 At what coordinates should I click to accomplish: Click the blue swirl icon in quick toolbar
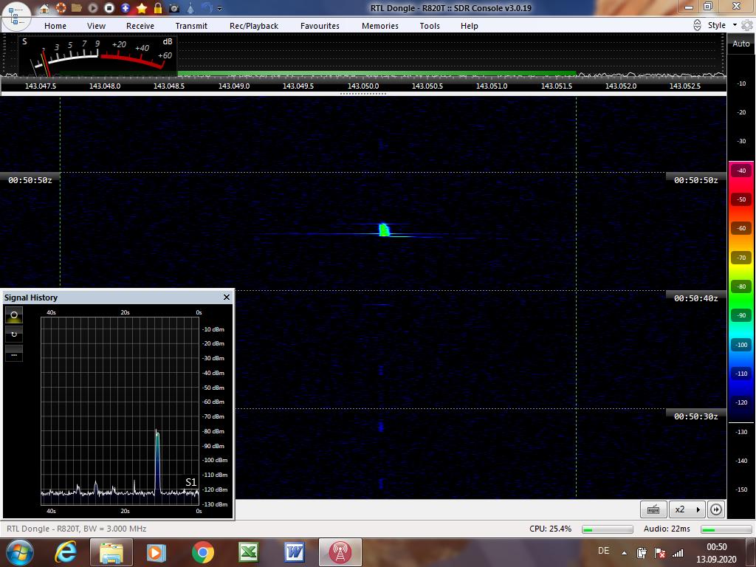(207, 8)
